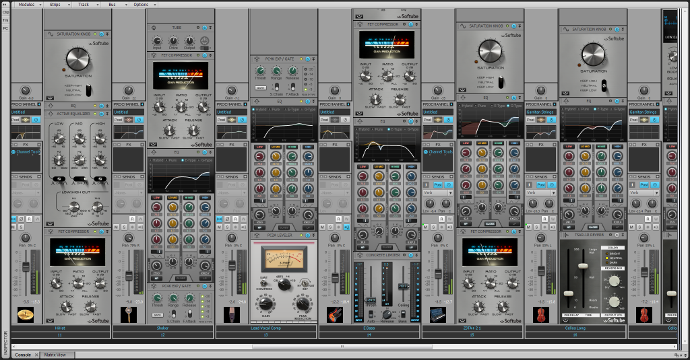Open the HiHat track's cymbal icon thumbnail
This screenshot has width=690, height=360.
point(26,315)
